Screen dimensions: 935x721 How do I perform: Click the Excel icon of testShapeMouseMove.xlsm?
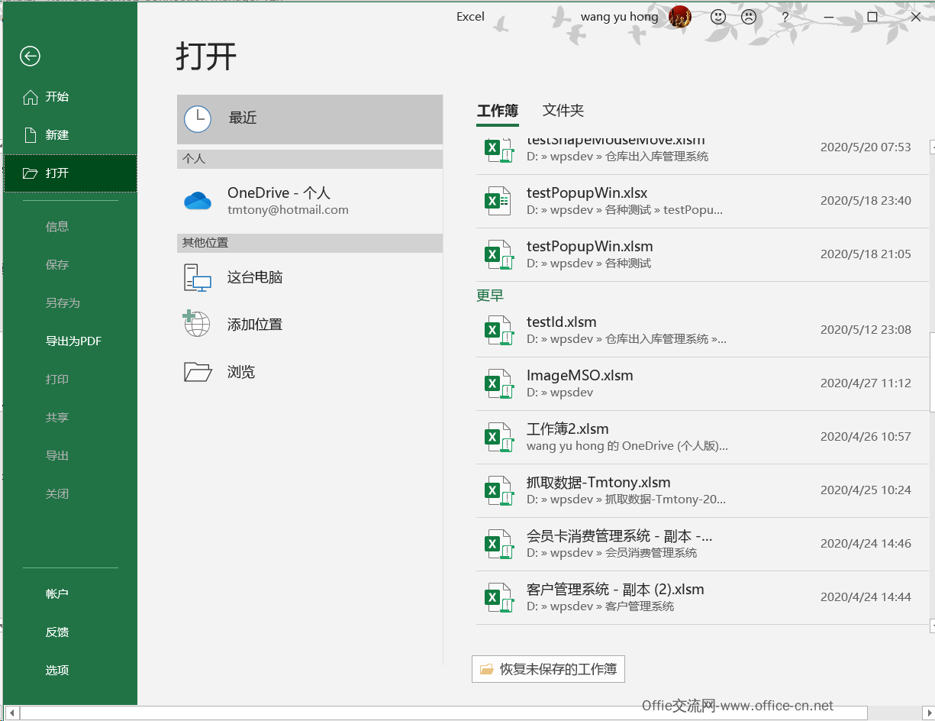pos(499,150)
